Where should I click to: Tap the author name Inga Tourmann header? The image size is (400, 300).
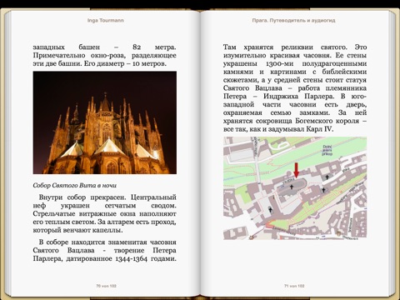tap(106, 20)
